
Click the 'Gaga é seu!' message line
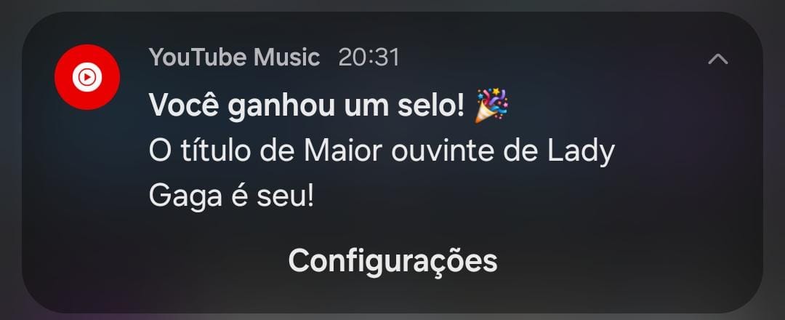pyautogui.click(x=231, y=196)
